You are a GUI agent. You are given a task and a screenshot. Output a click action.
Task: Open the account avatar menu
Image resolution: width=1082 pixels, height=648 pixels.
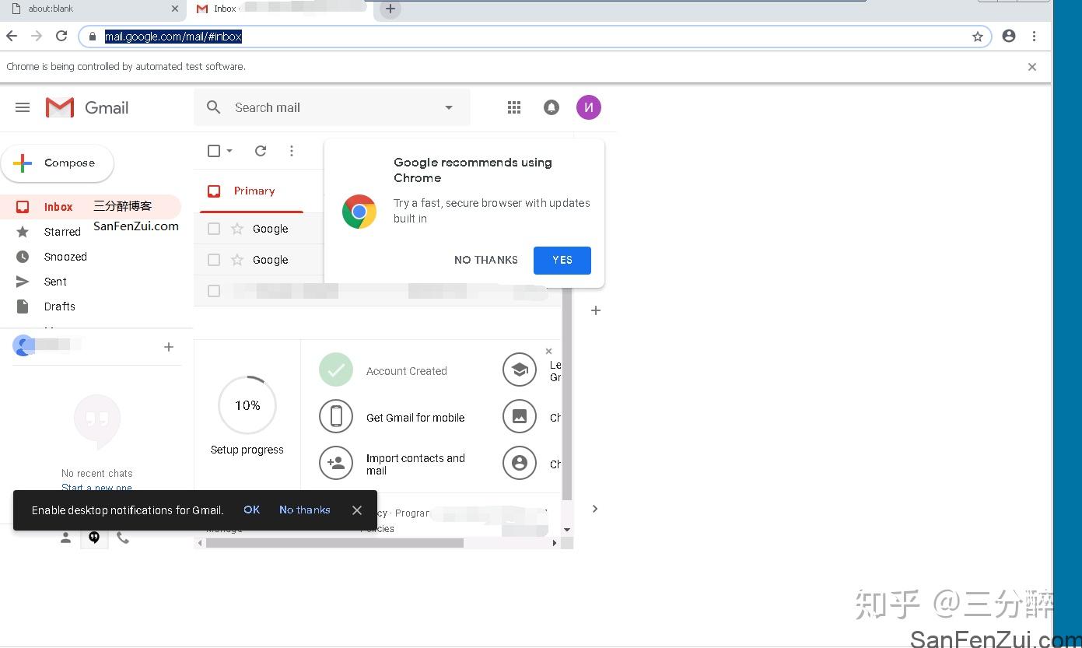tap(589, 107)
